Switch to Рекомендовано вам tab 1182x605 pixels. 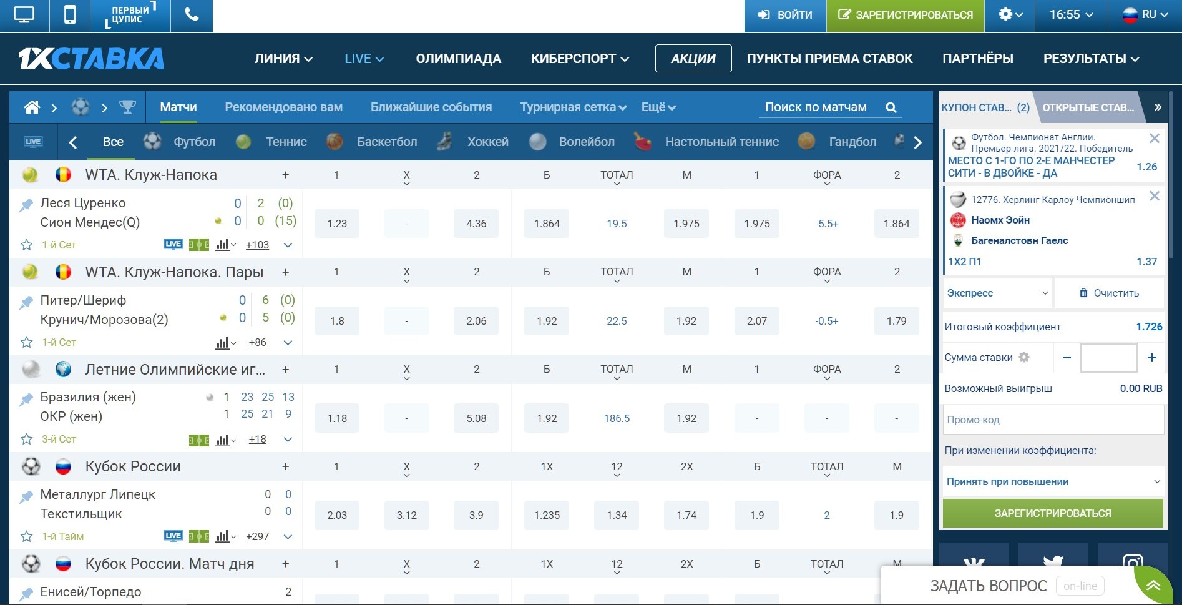(284, 107)
